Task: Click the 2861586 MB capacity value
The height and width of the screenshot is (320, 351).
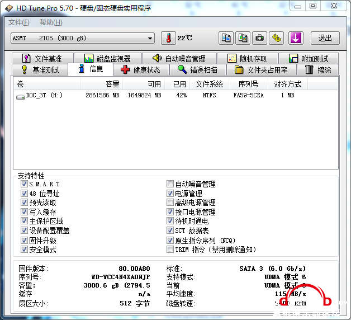Action: click(x=102, y=96)
